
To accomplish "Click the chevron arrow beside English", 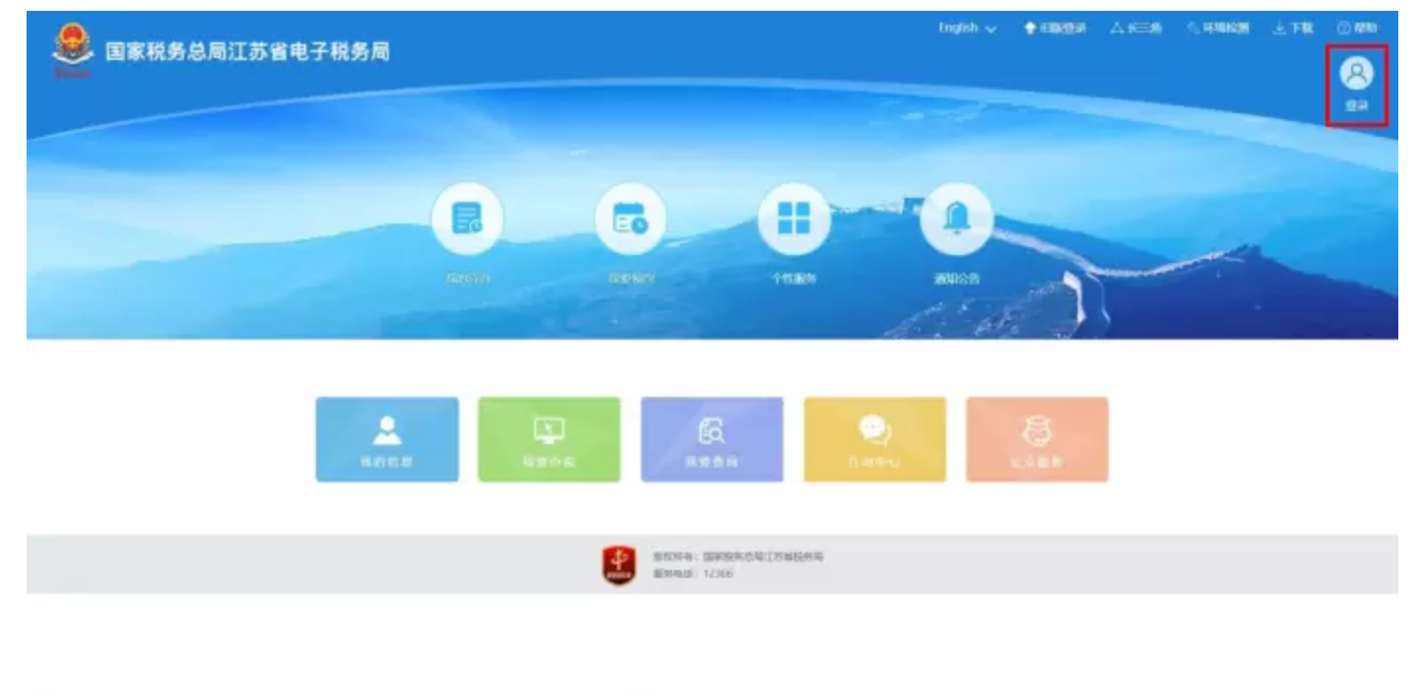I will pyautogui.click(x=991, y=30).
